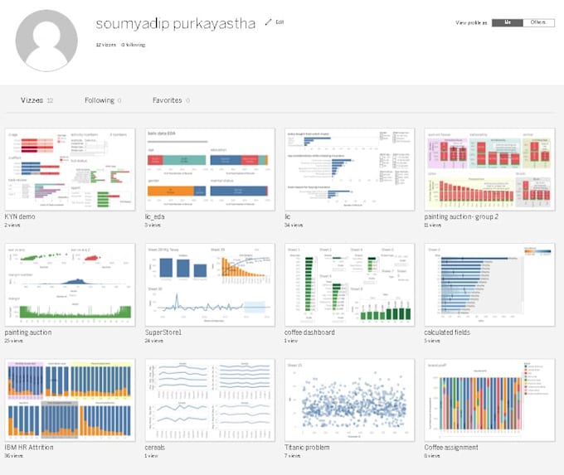Click the Edit link beside the name
Image resolution: width=564 pixels, height=475 pixels.
coord(280,22)
